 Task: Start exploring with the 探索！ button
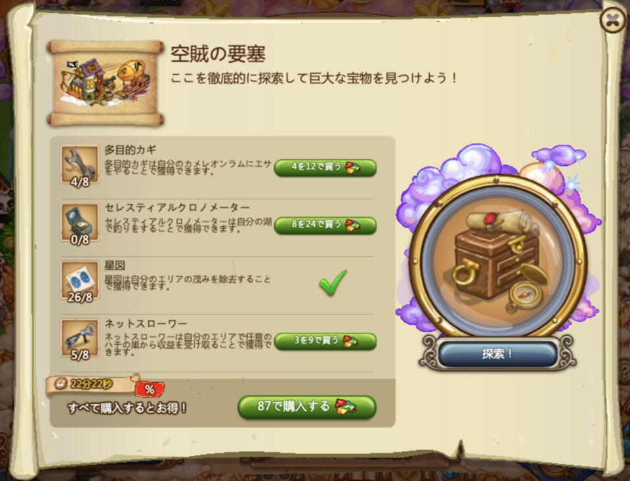497,353
